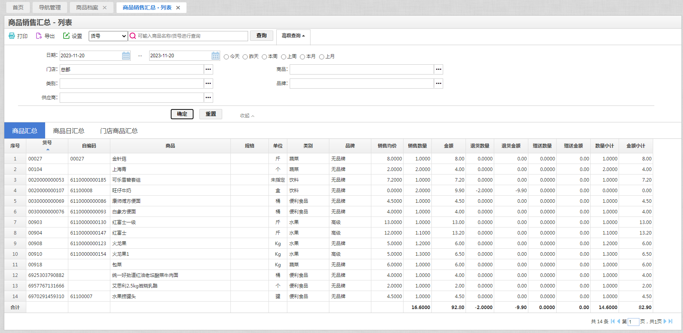Image resolution: width=683 pixels, height=333 pixels.
Task: Open the 类别 selection ellipsis button
Action: [208, 84]
